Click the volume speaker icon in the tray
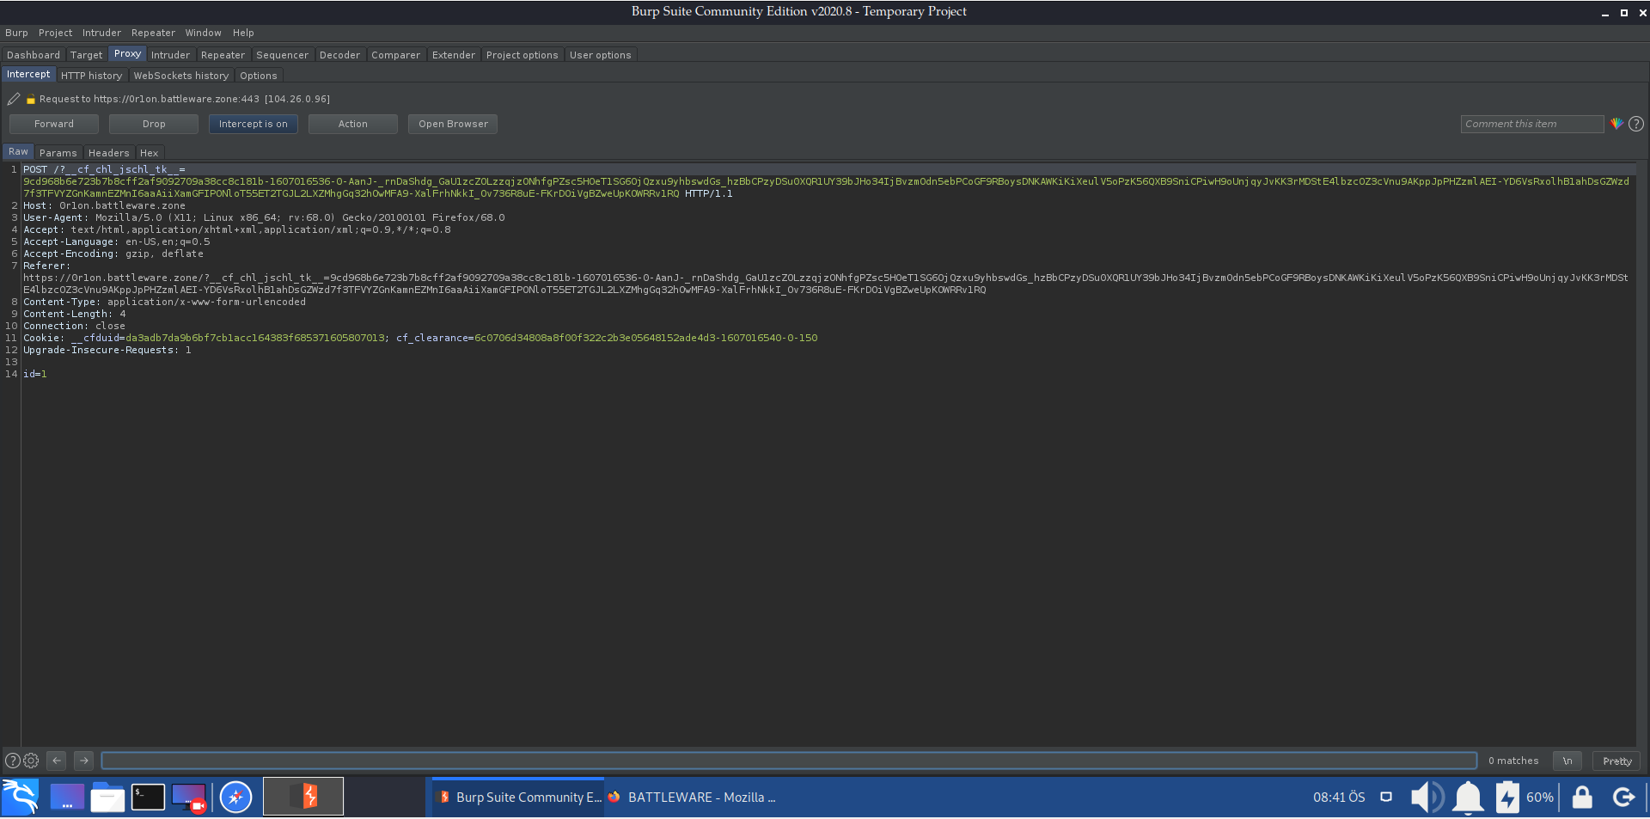 pos(1427,797)
